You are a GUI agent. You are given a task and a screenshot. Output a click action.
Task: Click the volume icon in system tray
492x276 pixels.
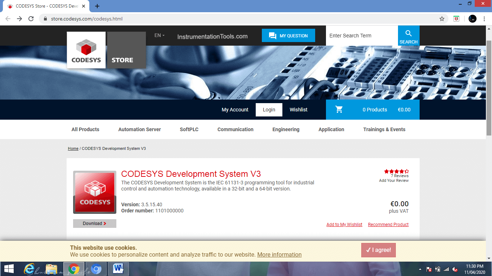click(455, 269)
